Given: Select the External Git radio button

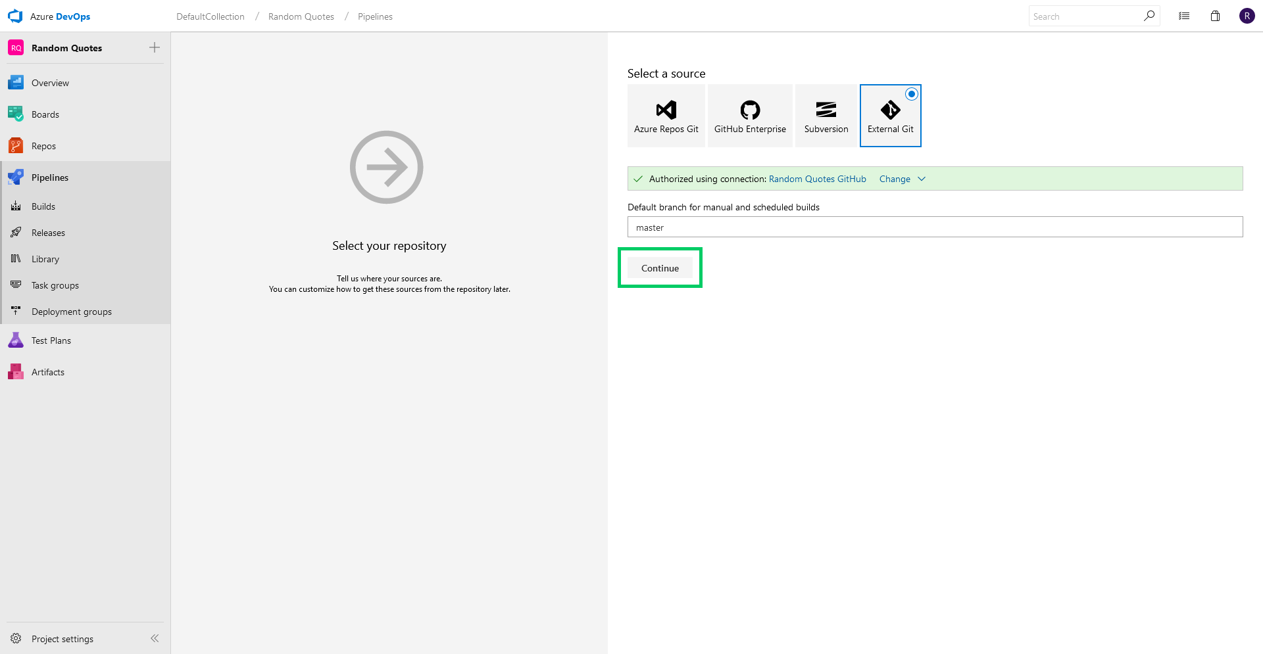Looking at the screenshot, I should click(912, 94).
